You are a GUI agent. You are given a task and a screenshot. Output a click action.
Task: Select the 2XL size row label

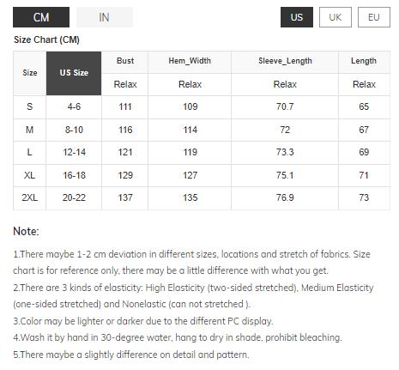click(x=30, y=197)
